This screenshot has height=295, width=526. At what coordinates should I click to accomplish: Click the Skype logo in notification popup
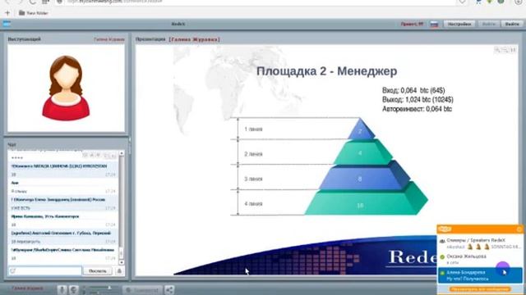point(445,229)
